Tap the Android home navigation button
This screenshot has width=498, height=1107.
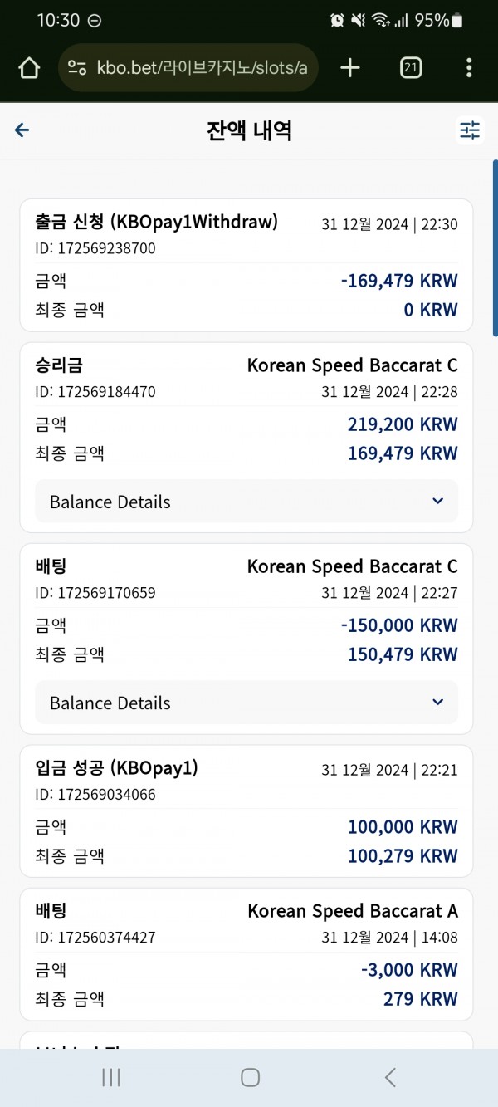pos(250,1077)
